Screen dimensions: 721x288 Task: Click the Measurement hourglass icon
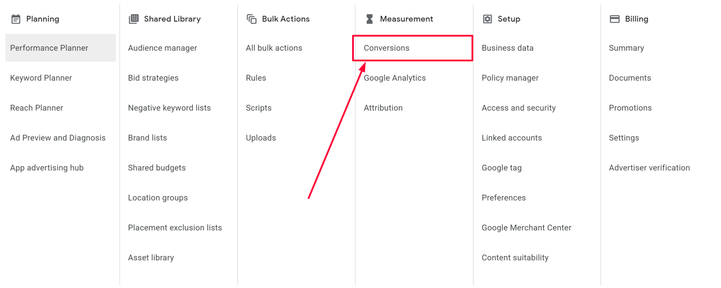[369, 19]
